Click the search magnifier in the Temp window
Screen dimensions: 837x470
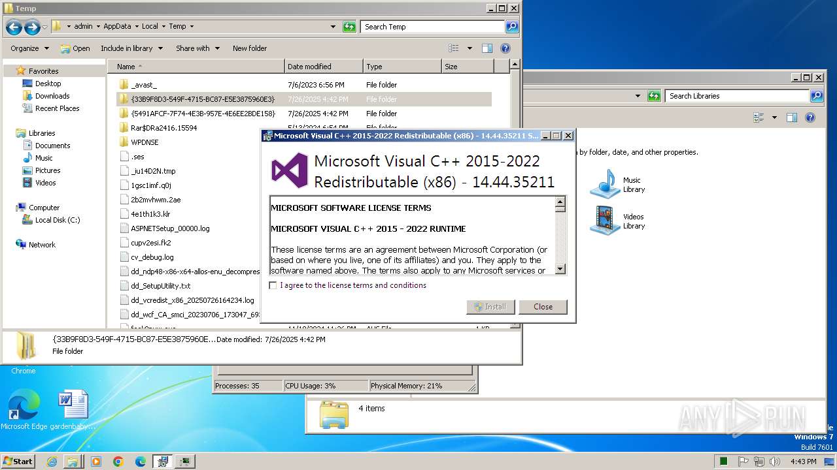512,27
